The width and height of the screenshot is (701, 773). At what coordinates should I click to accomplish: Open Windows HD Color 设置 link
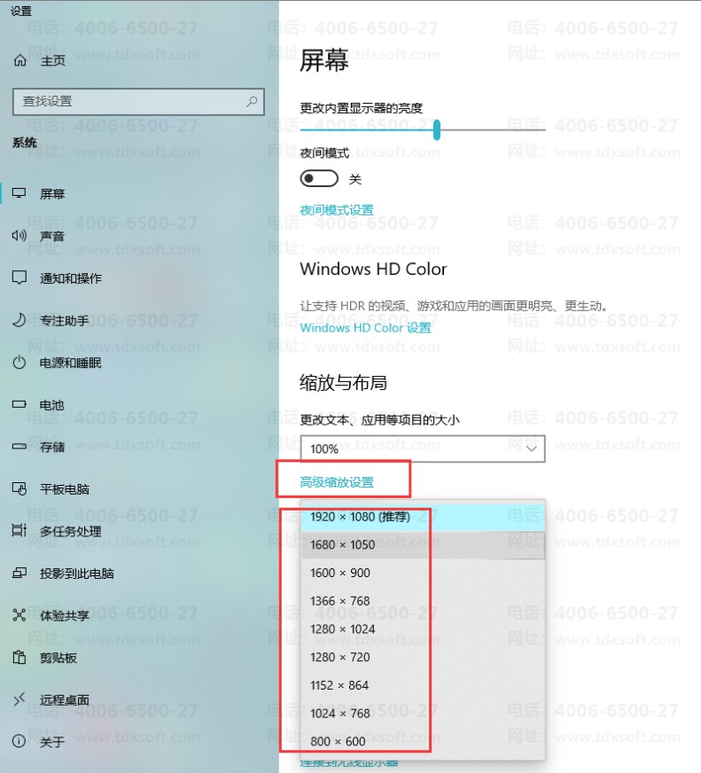pos(366,328)
